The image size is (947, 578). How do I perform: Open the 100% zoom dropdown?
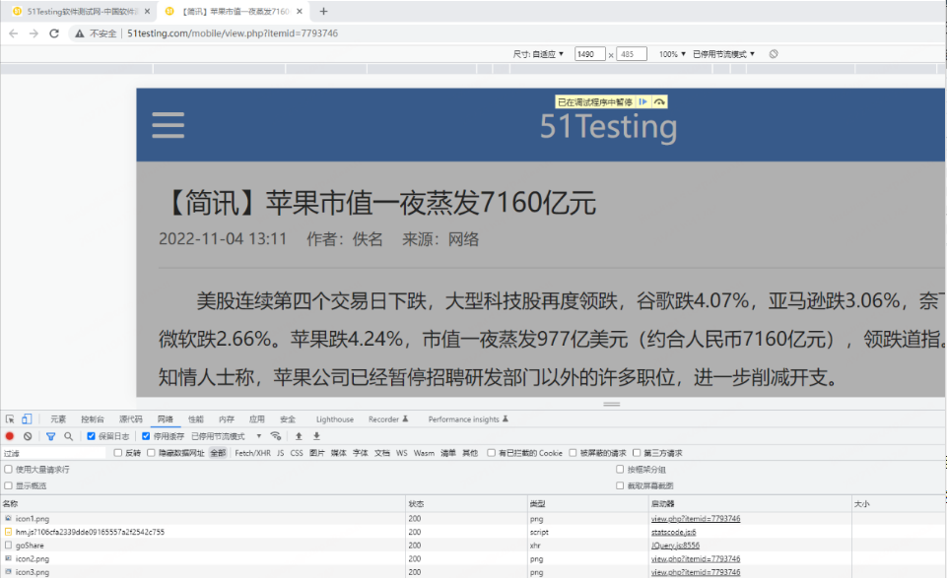tap(672, 54)
